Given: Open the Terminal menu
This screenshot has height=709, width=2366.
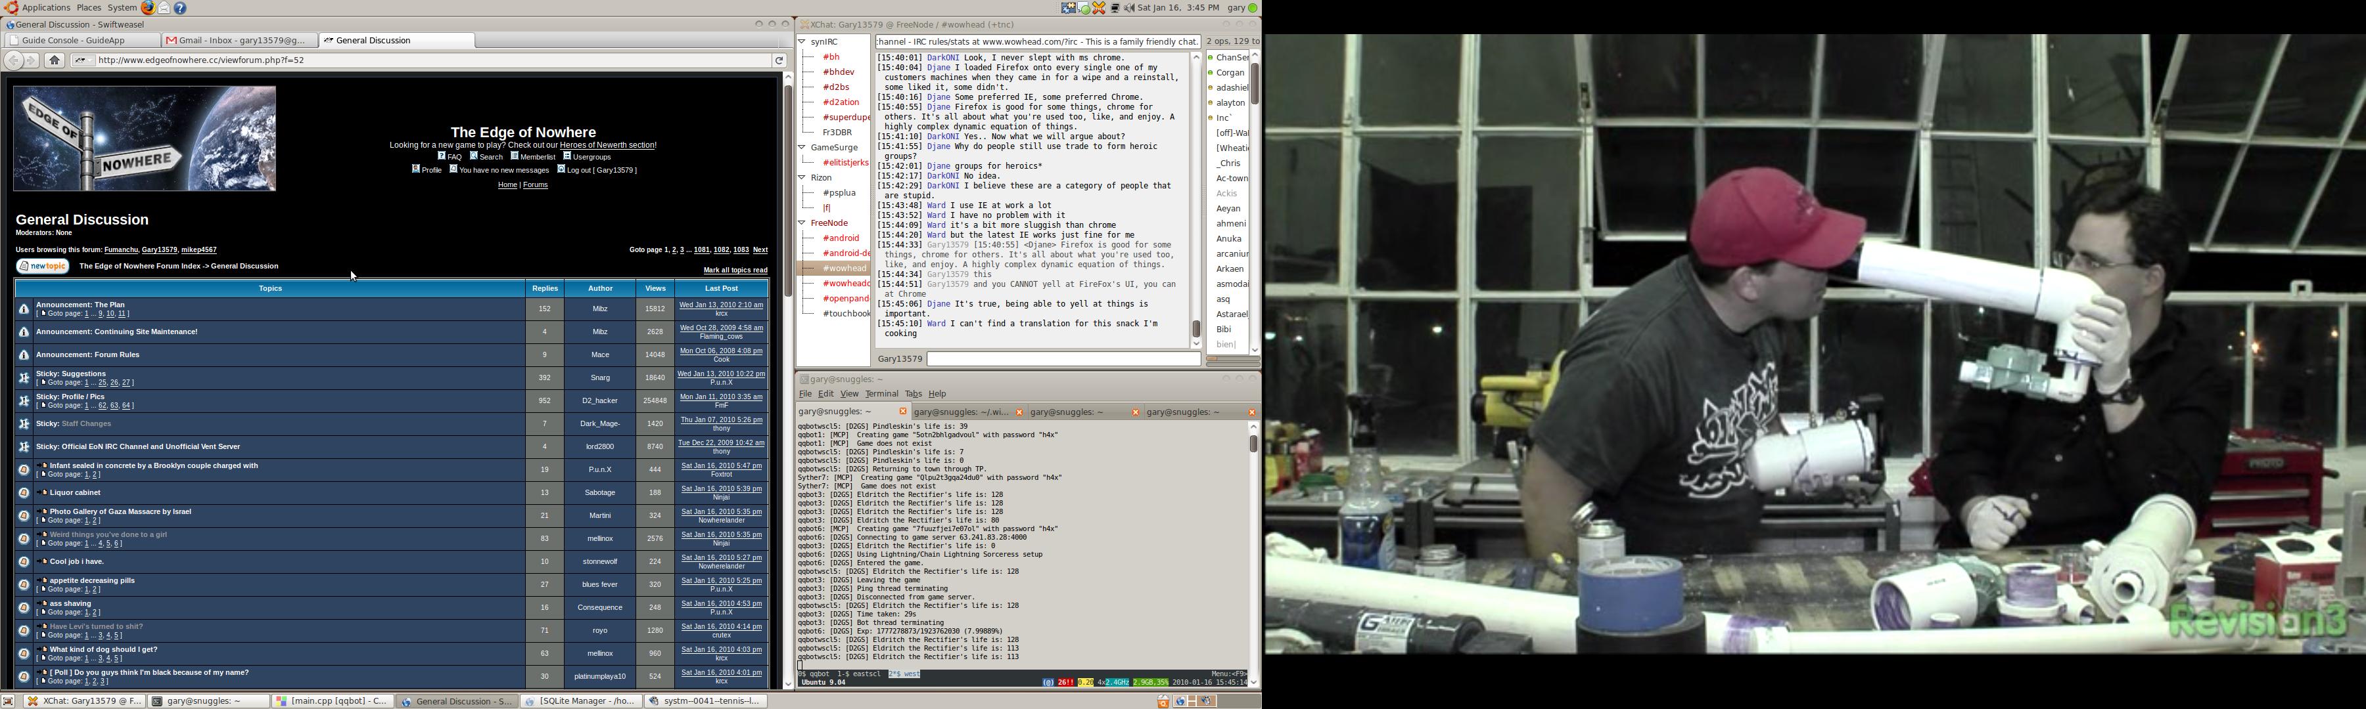Looking at the screenshot, I should (x=881, y=393).
